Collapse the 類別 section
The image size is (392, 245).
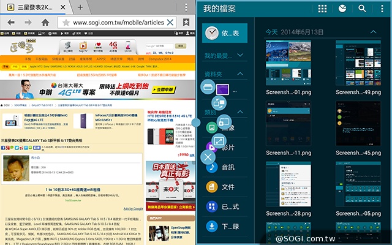(x=240, y=111)
